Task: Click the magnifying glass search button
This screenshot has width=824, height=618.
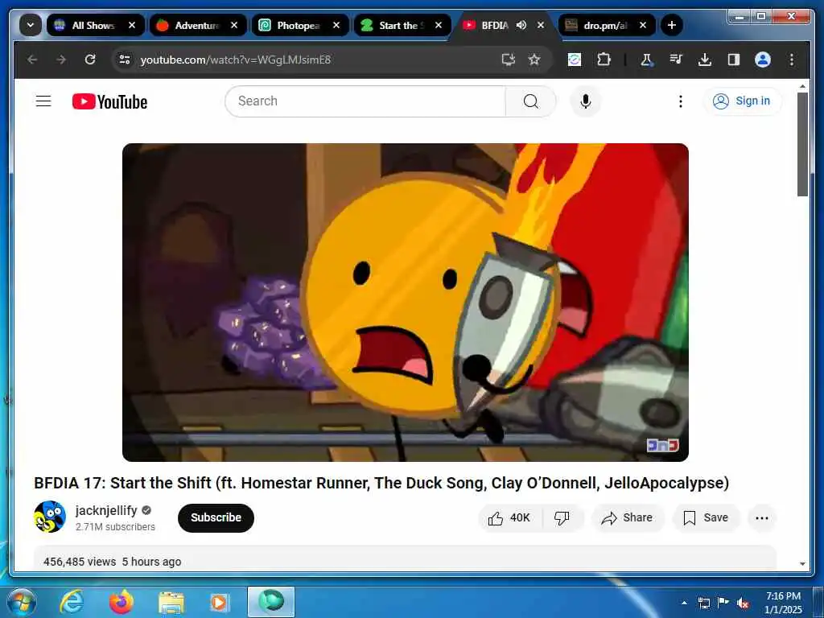Action: (531, 101)
